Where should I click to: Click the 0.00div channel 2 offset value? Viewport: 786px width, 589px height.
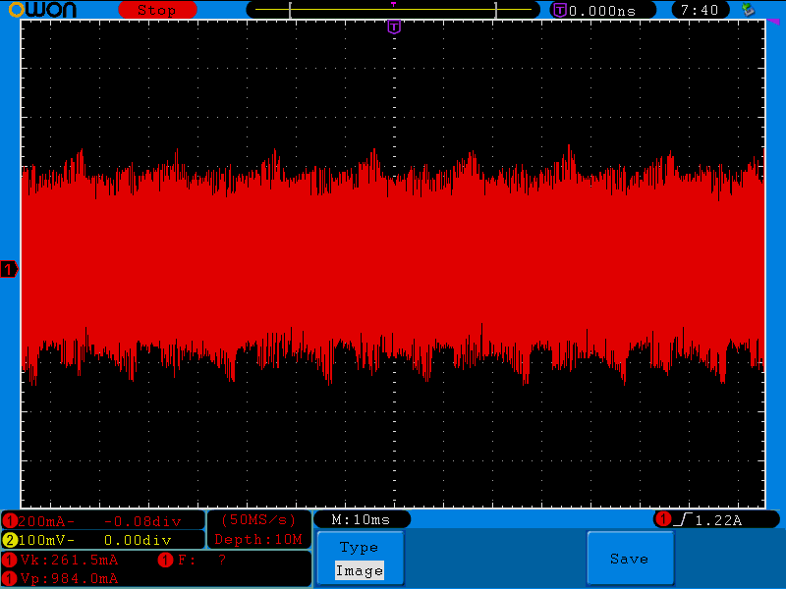click(x=138, y=541)
